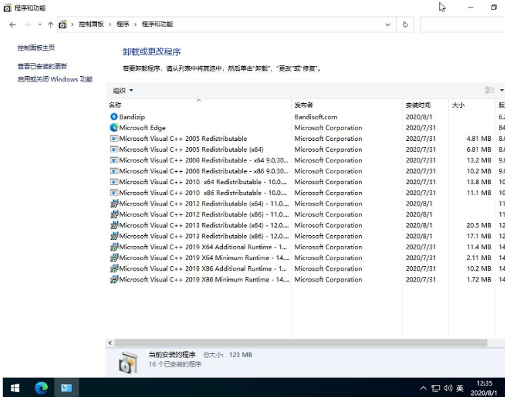
Task: Click the Bandizip program icon
Action: coord(114,117)
